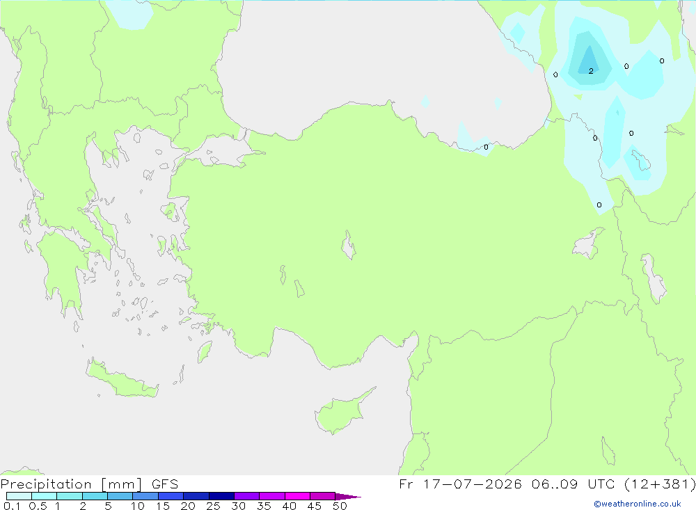
Task: Click Lake Urmia on the map
Action: point(654,278)
